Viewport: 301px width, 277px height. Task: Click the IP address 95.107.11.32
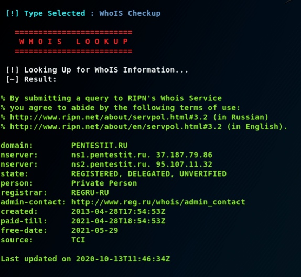pos(184,165)
